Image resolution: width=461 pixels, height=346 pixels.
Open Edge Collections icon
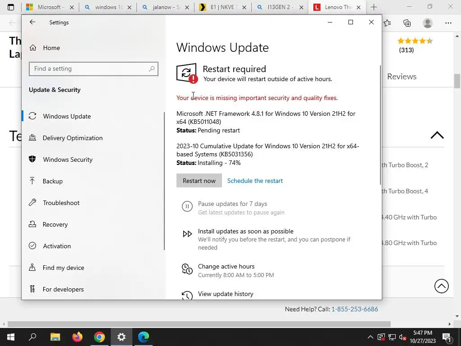click(407, 23)
